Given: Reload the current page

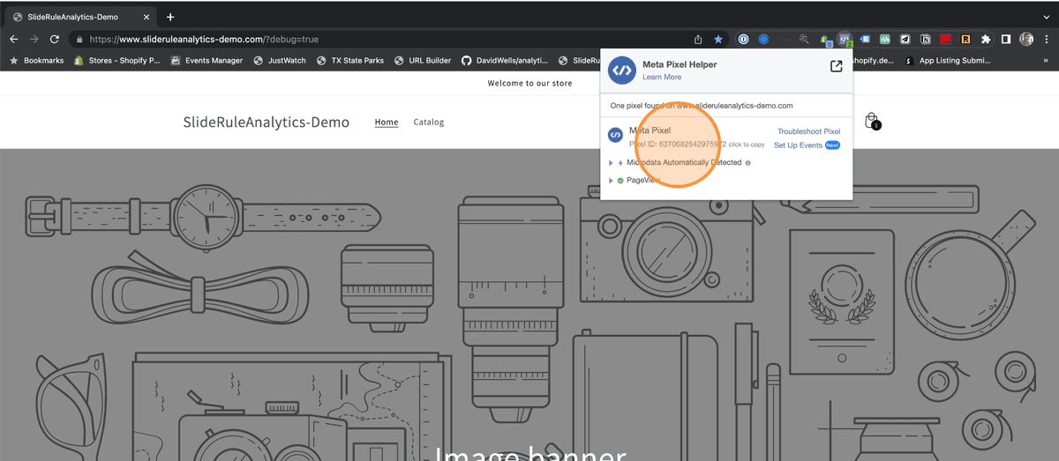Looking at the screenshot, I should [x=55, y=39].
